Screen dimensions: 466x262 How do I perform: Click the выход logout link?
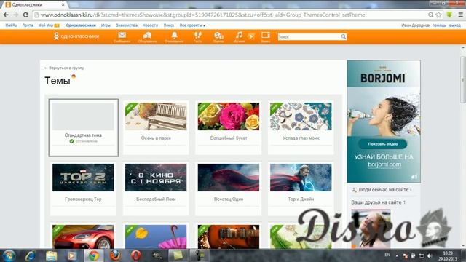[454, 25]
